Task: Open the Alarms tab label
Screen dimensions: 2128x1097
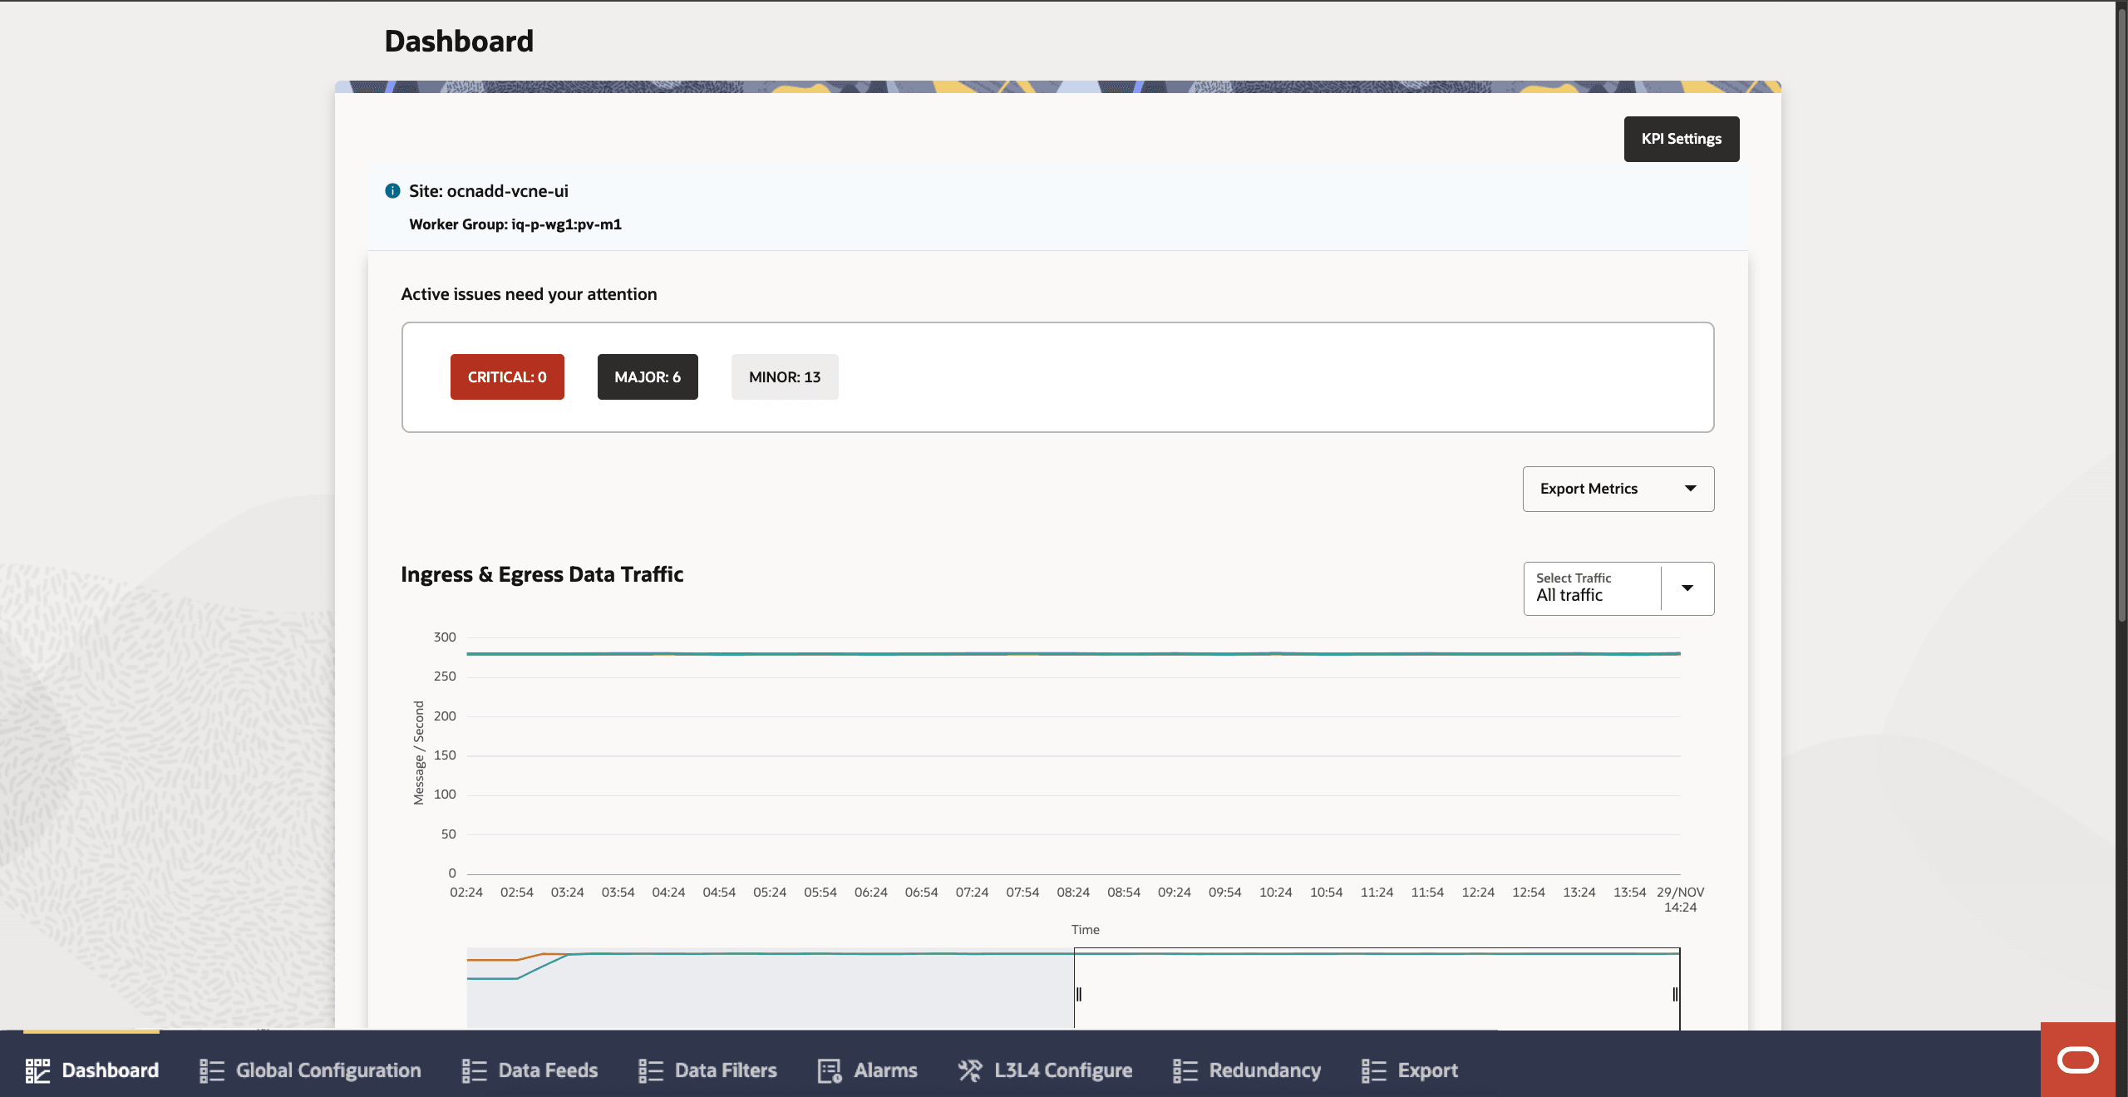Action: [885, 1070]
